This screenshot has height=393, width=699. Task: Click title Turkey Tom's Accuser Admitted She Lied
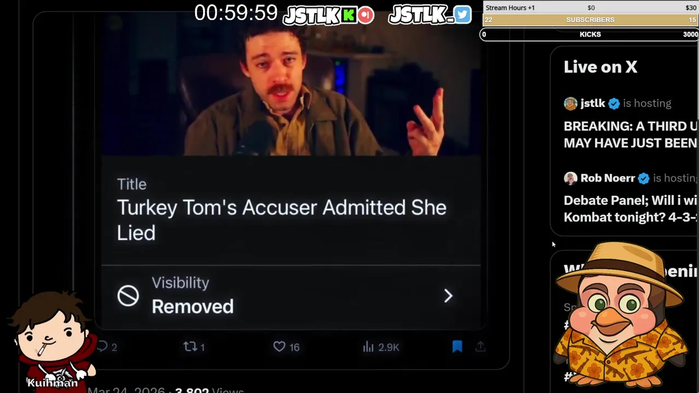[281, 220]
